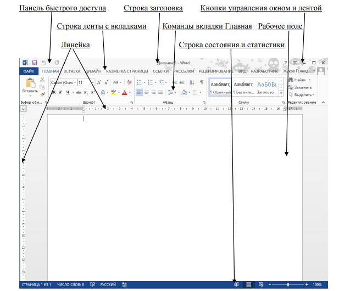350x291 pixels.
Task: Switch to Read Mode view
Action: pos(236,284)
